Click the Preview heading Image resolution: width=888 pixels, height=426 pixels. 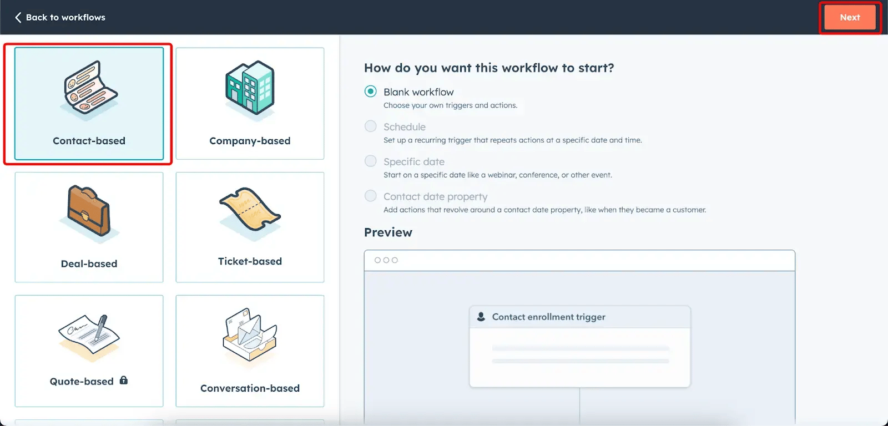[388, 232]
